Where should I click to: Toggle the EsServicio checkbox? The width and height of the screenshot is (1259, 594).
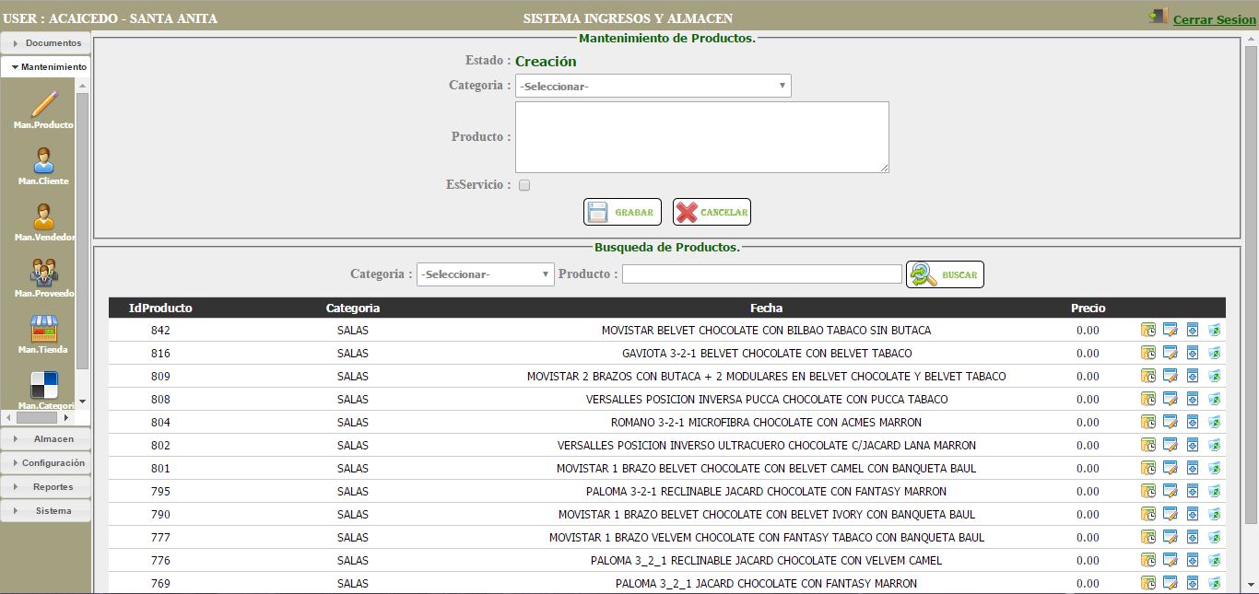(x=524, y=185)
